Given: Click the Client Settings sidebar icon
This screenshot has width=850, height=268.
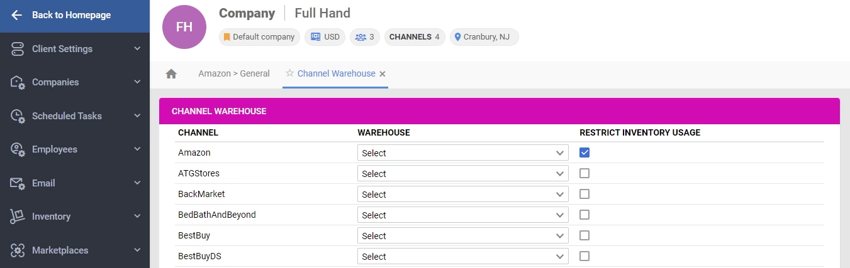Looking at the screenshot, I should click(x=17, y=49).
